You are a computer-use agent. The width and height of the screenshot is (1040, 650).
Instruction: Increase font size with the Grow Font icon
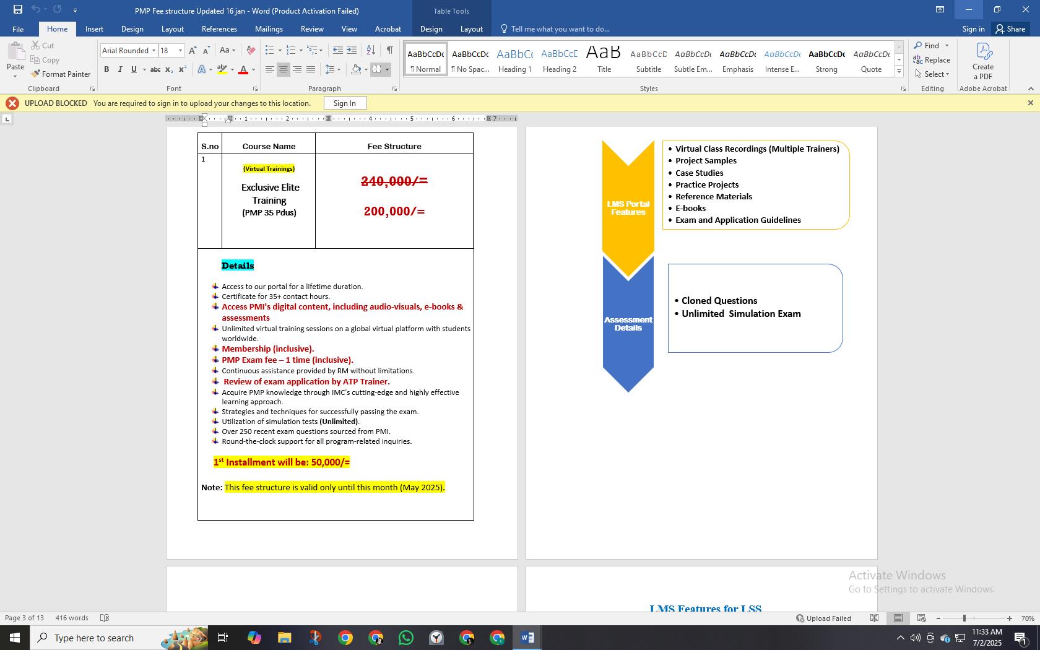[193, 50]
